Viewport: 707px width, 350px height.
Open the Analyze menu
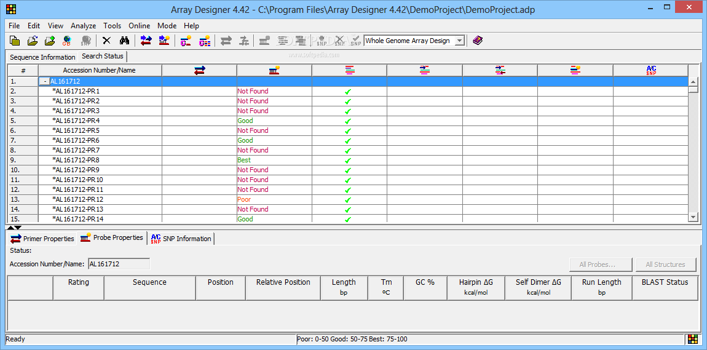click(x=84, y=26)
